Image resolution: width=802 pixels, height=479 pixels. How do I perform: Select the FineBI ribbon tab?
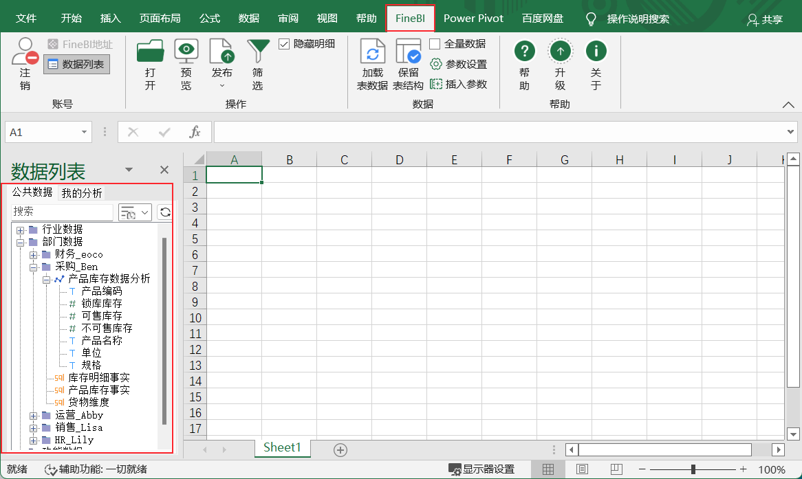410,19
